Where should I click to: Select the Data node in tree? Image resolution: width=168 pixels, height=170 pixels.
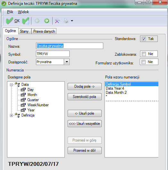tap(25, 85)
